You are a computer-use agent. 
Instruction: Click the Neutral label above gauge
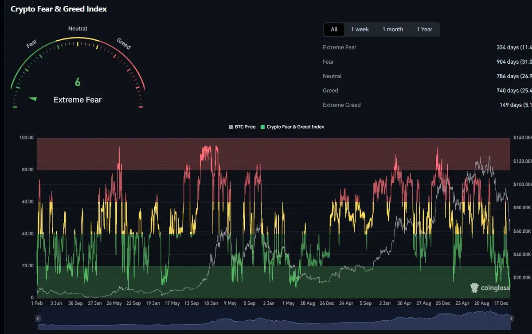pos(78,28)
